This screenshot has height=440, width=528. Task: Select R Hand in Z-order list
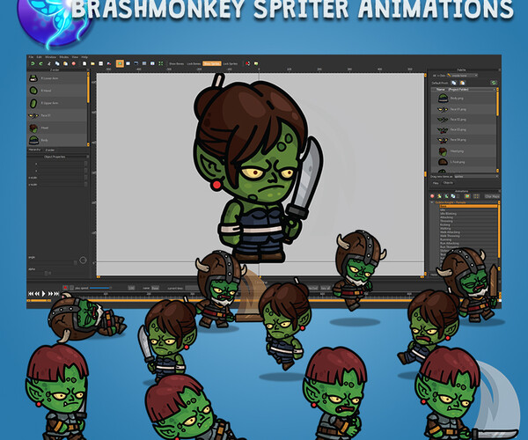(57, 91)
